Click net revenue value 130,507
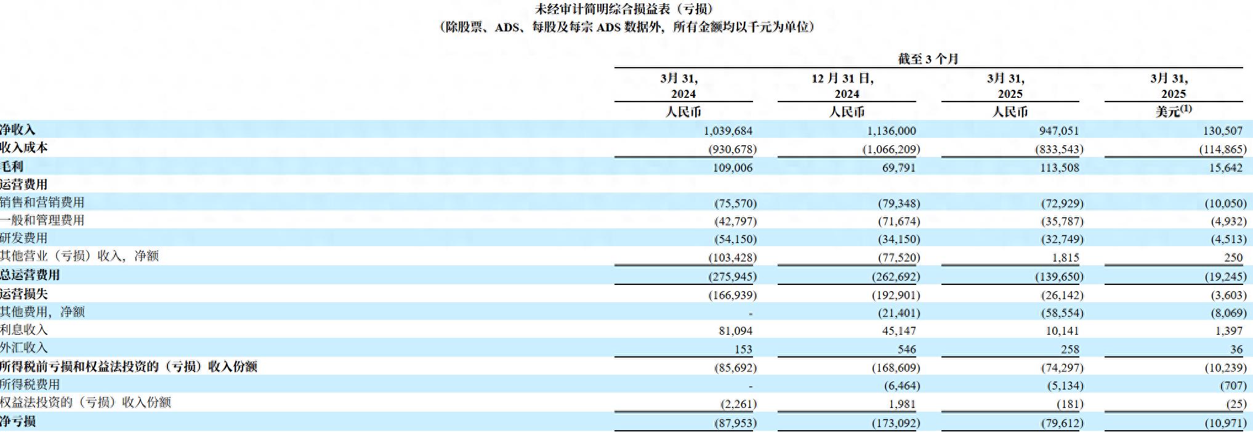 1223,131
